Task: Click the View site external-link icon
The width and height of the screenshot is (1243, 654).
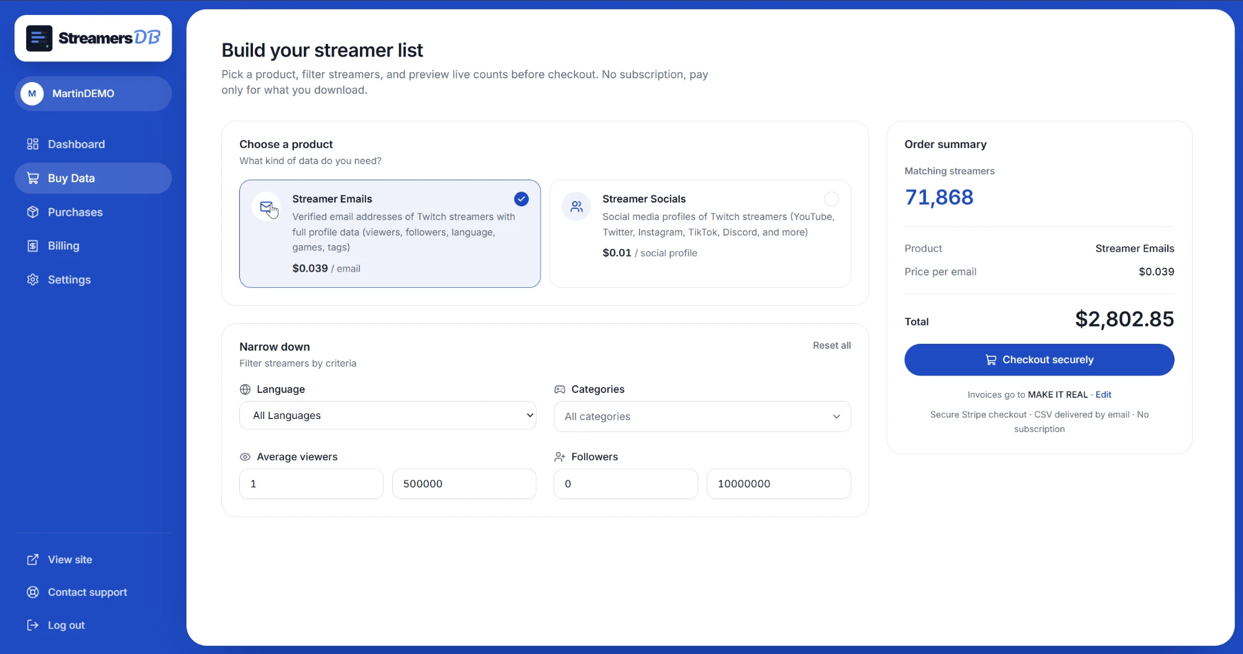Action: point(33,560)
